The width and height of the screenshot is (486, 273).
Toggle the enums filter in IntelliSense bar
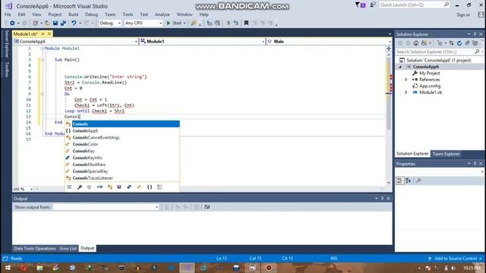click(139, 187)
